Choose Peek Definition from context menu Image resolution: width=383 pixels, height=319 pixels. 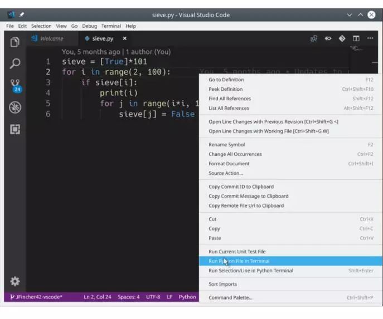tap(290, 89)
